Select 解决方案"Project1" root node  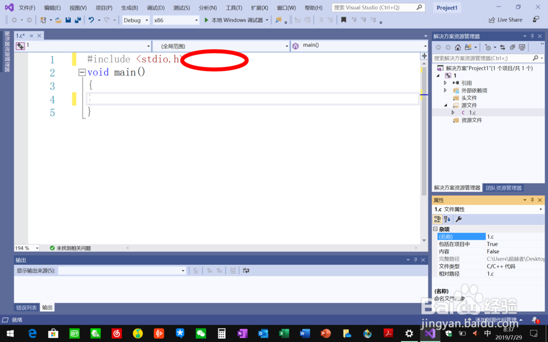pyautogui.click(x=489, y=68)
